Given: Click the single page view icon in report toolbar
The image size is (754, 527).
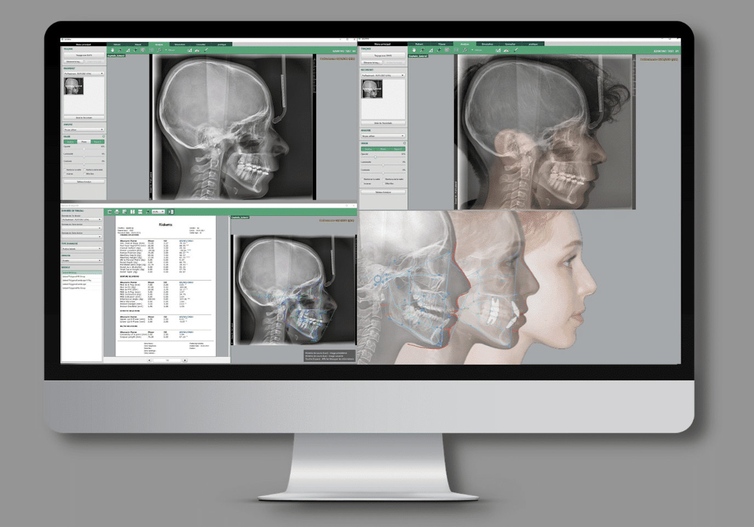Looking at the screenshot, I should [x=133, y=211].
